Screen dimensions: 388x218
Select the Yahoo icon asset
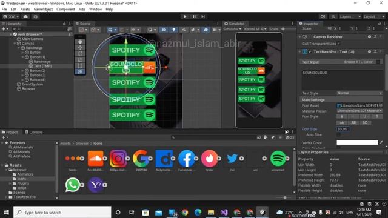click(96, 185)
